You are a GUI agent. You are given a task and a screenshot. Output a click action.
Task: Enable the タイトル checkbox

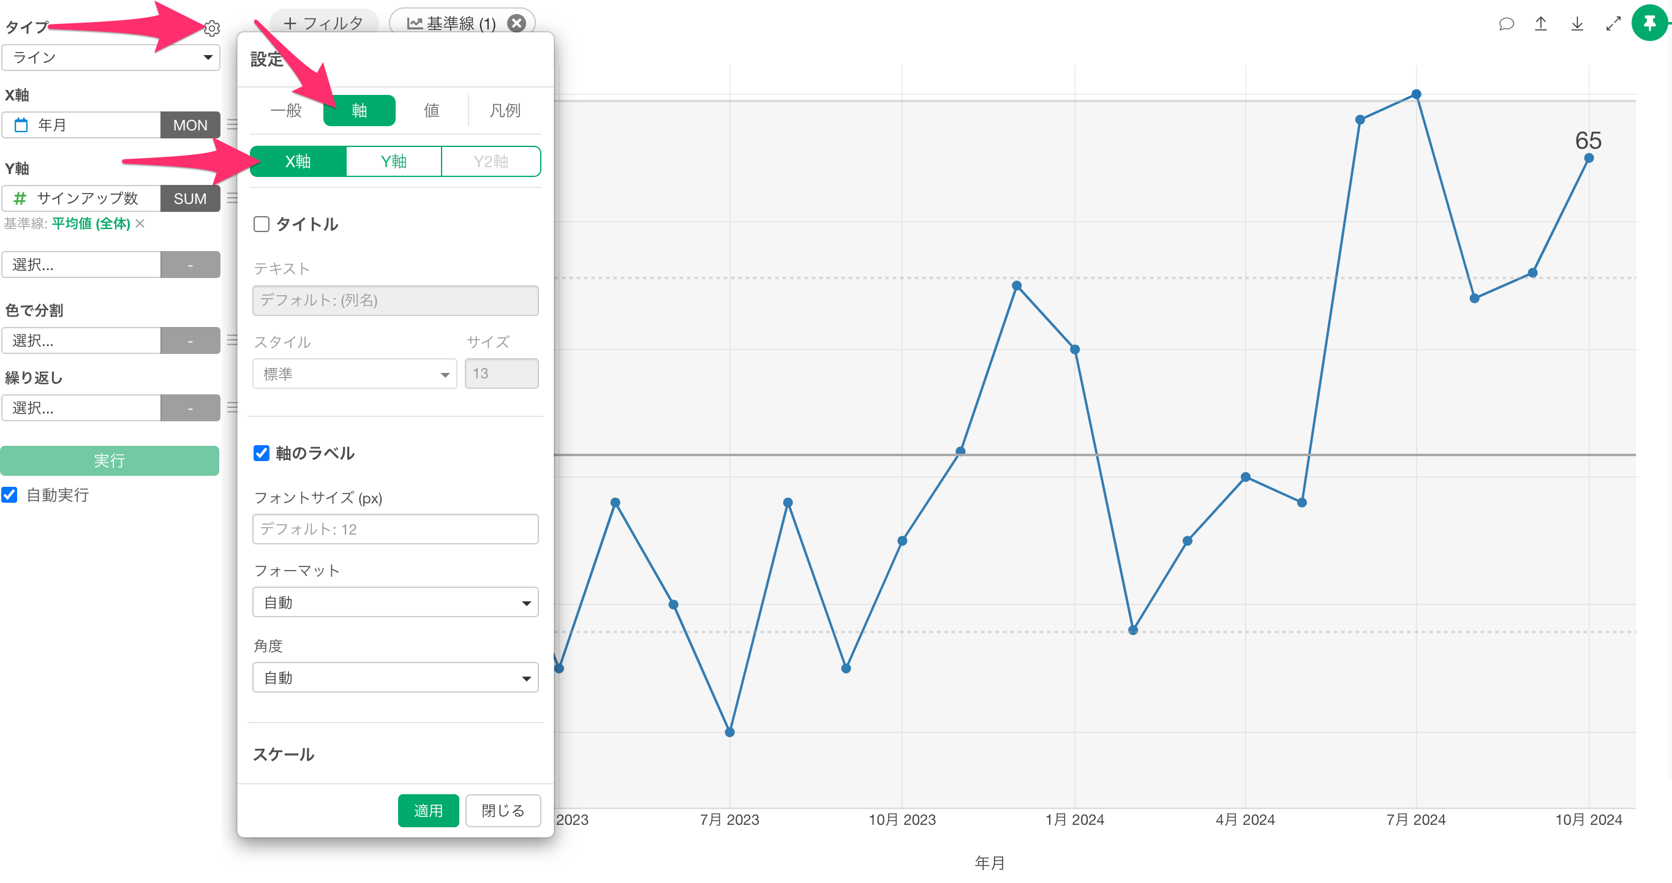tap(262, 225)
